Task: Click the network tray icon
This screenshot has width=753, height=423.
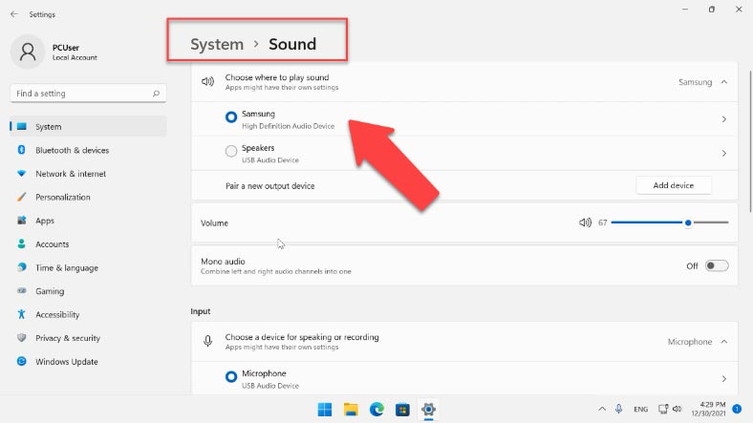Action: [x=663, y=409]
